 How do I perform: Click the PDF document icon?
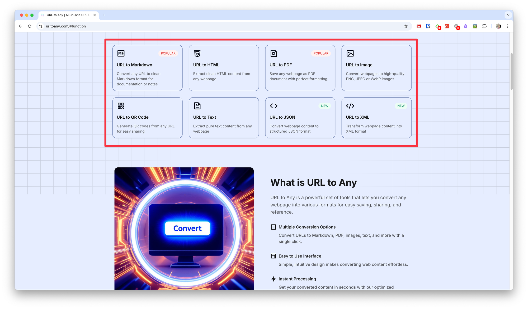click(274, 54)
